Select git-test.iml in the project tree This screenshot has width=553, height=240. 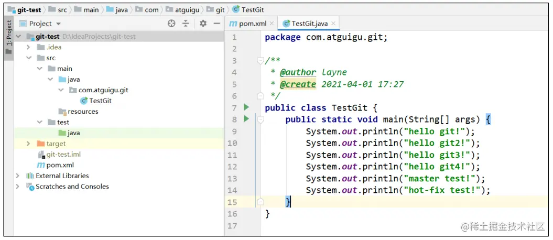click(x=63, y=155)
